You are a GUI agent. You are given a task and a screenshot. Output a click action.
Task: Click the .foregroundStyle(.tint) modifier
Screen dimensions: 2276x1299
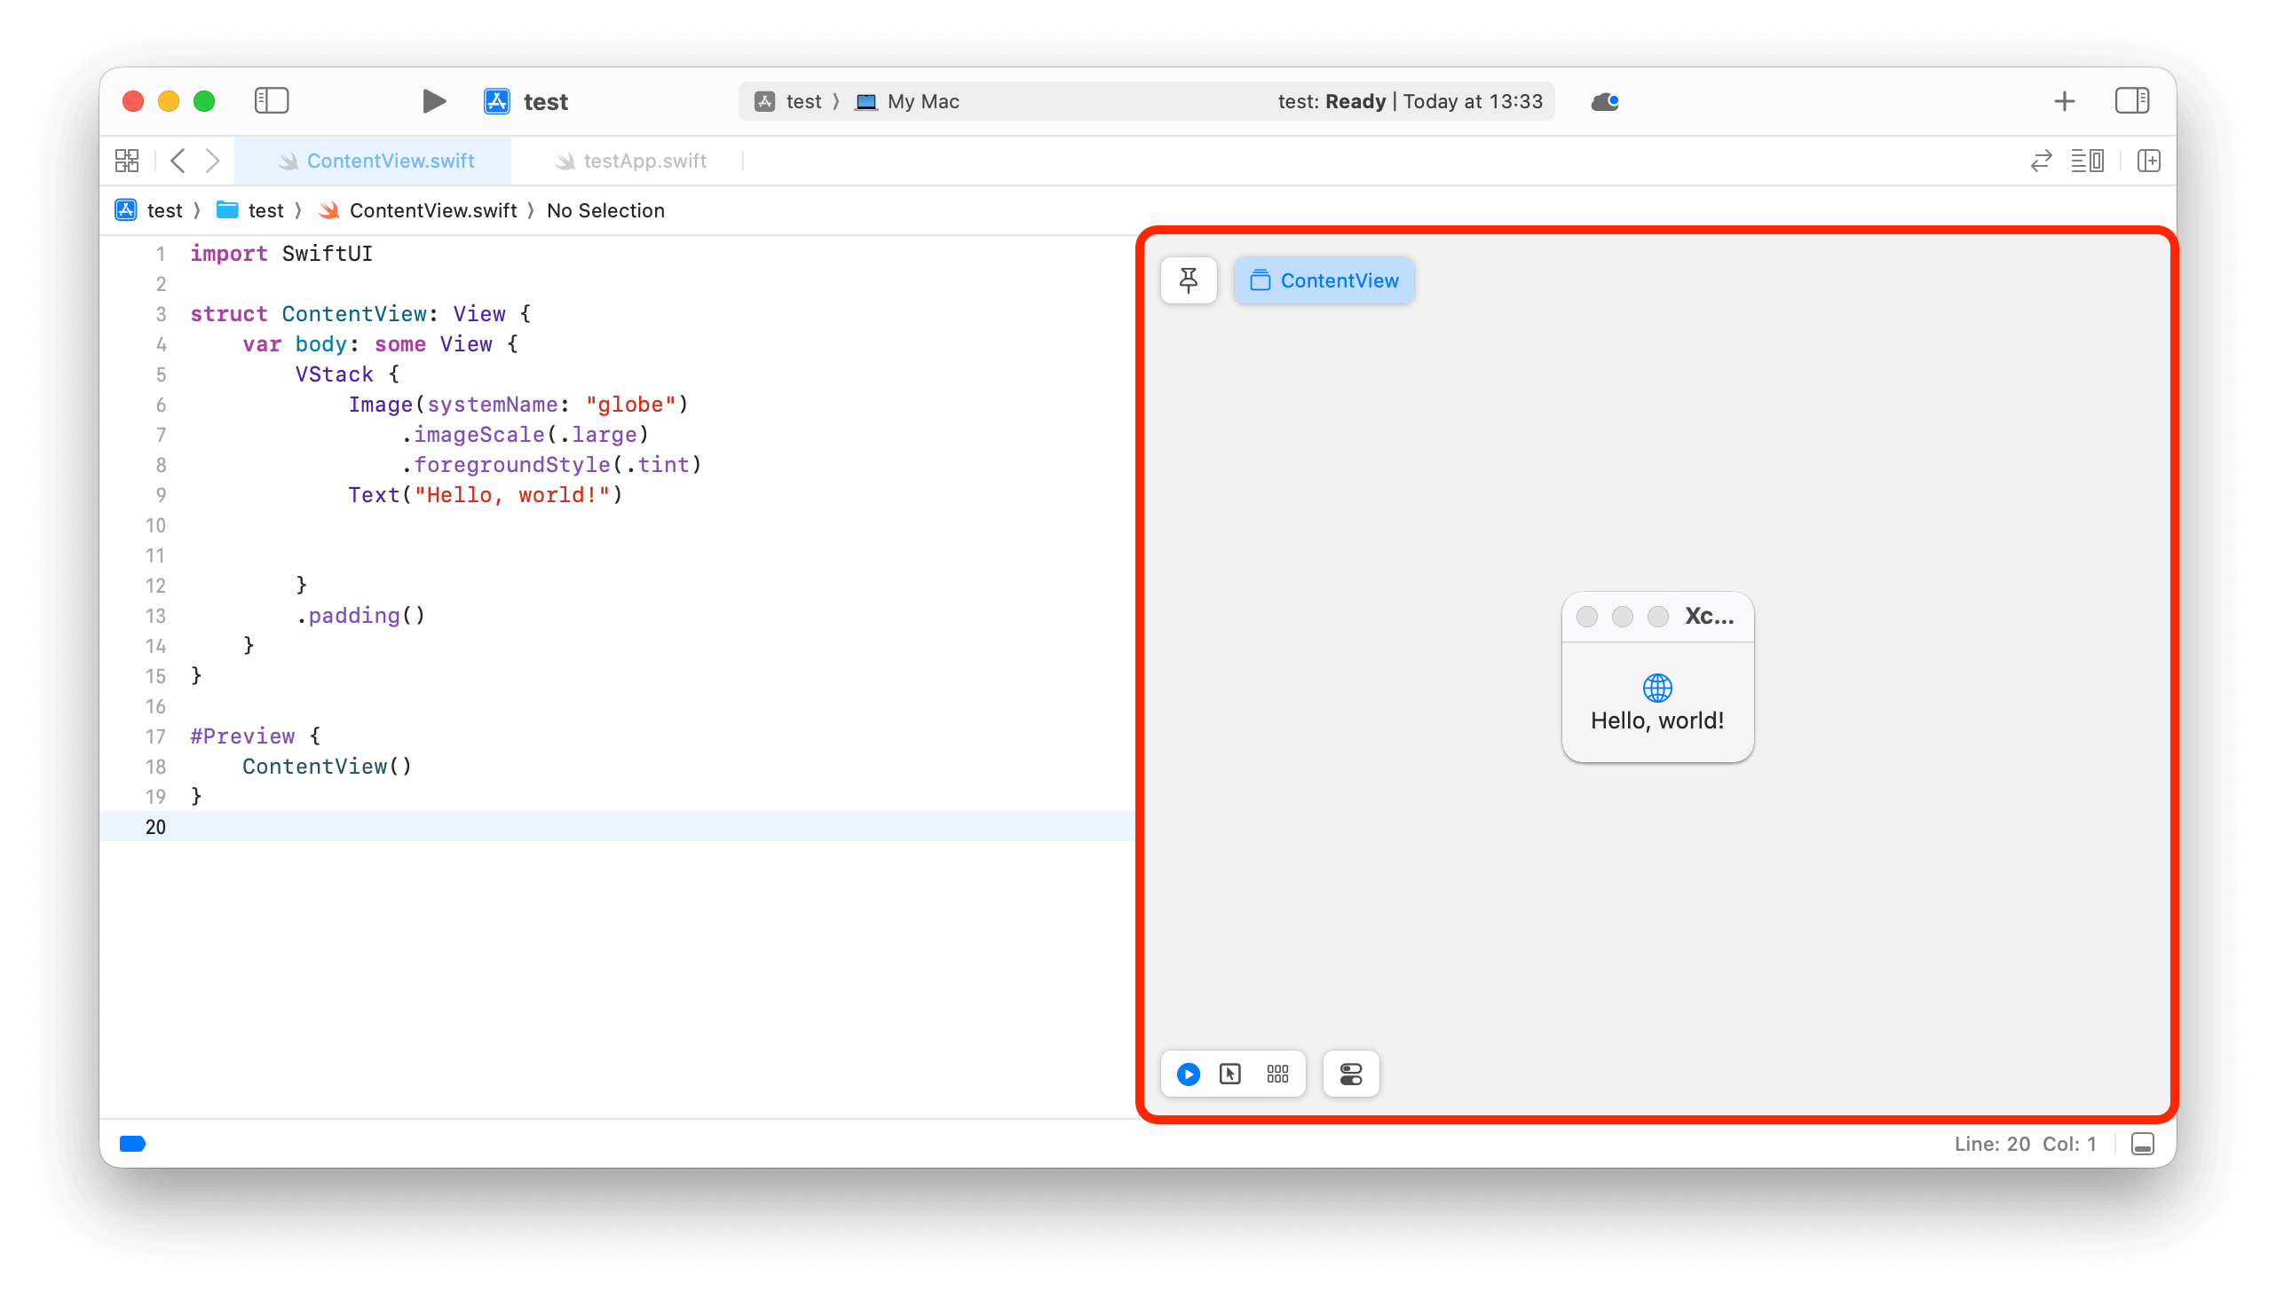point(550,465)
